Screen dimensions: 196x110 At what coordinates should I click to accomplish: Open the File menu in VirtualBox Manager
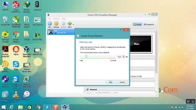[x=50, y=19]
